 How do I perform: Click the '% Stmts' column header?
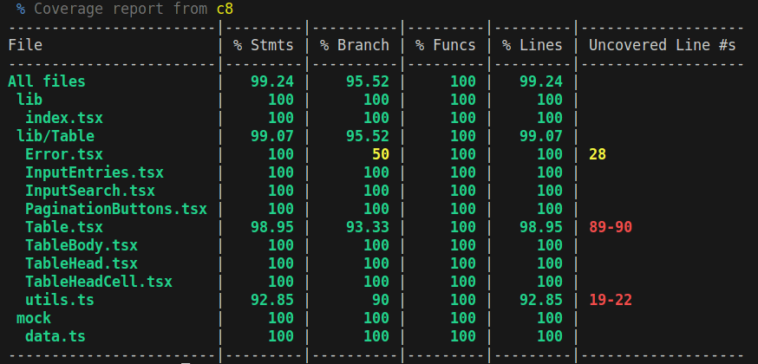[x=263, y=45]
